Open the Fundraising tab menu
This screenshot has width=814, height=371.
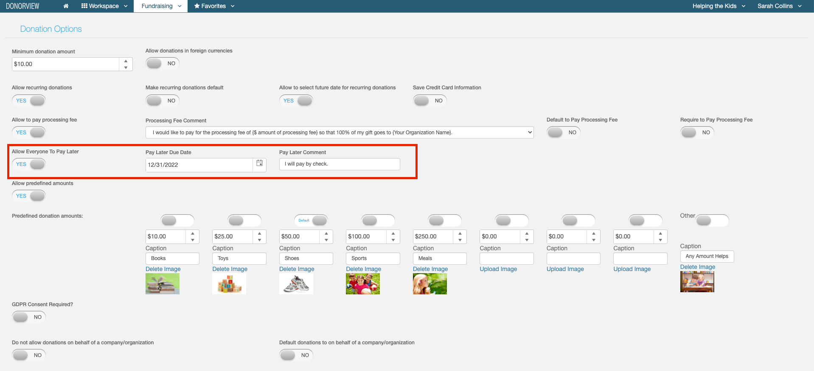pos(161,6)
